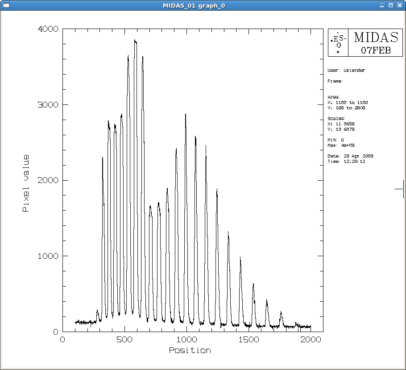Open the window menu icon top-left
This screenshot has height=370, width=406.
[x=5, y=6]
